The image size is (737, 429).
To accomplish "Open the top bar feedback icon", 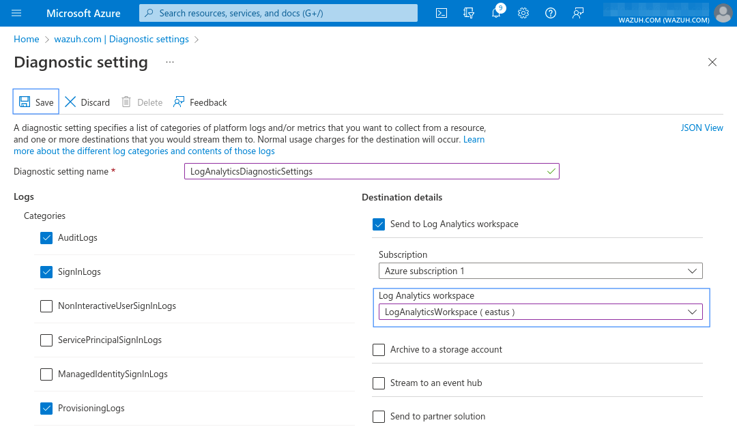I will coord(578,13).
